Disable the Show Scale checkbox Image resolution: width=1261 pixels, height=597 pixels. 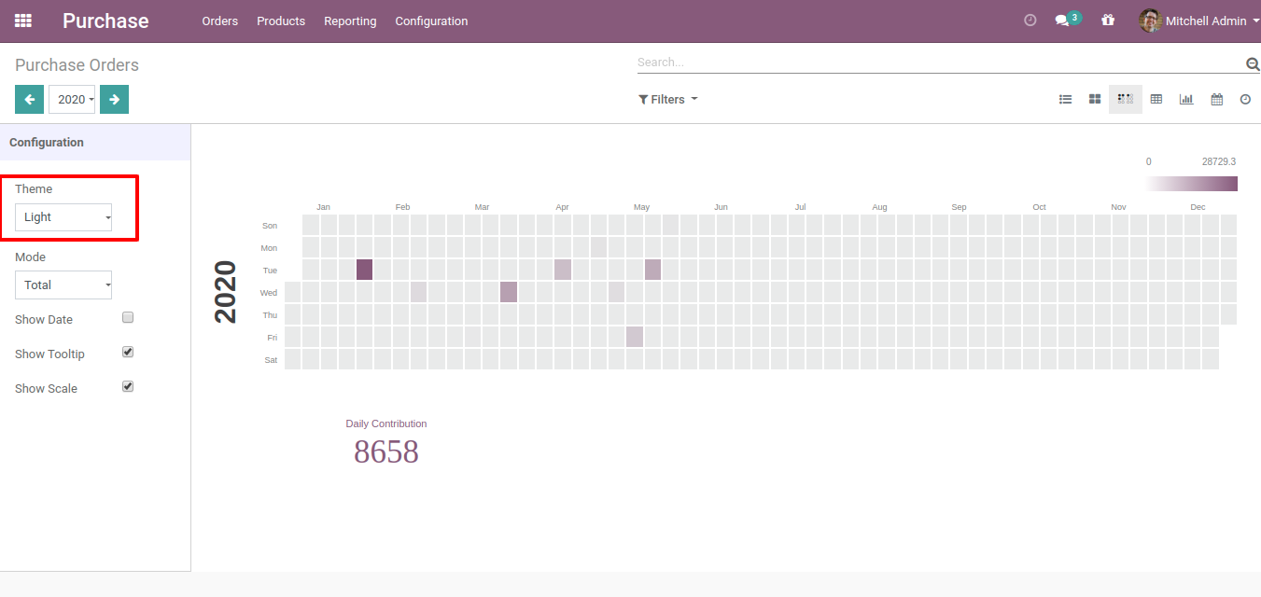(x=129, y=386)
